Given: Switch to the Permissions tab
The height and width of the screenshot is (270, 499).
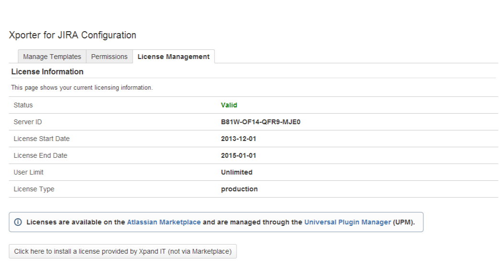Looking at the screenshot, I should (x=109, y=57).
